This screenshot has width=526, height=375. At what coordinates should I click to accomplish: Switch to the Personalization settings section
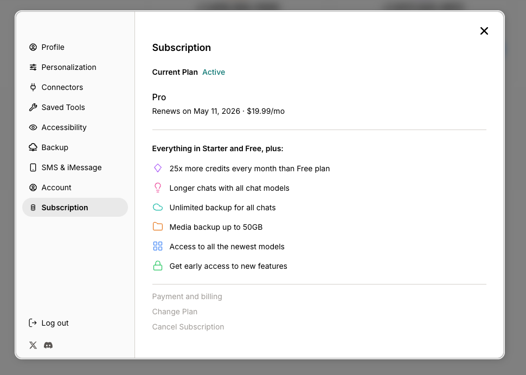pyautogui.click(x=69, y=67)
